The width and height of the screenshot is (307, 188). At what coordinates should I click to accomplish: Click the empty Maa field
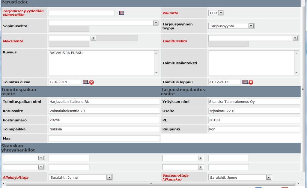click(104, 138)
